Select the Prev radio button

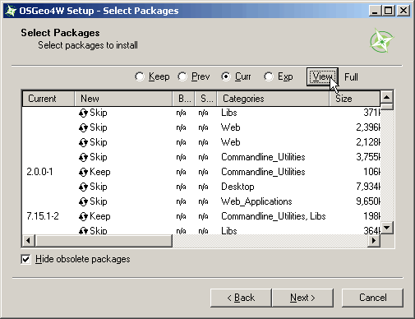(x=182, y=76)
